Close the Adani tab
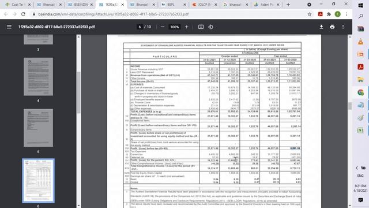 [278, 5]
